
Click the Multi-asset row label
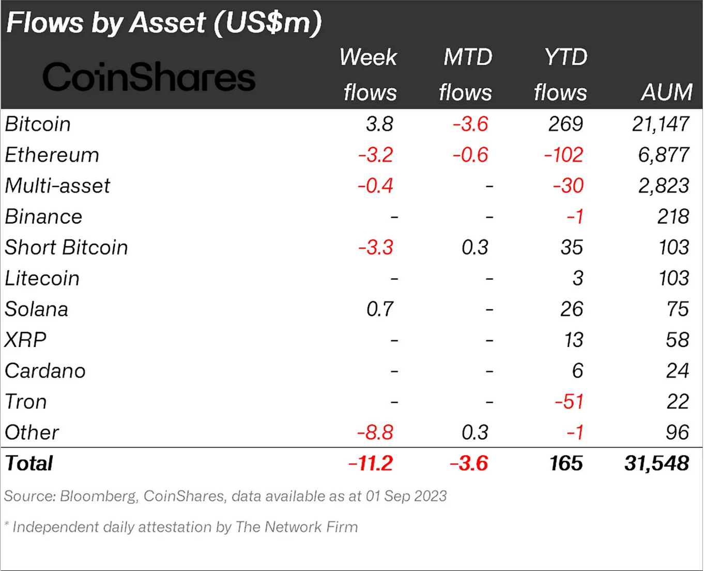[x=57, y=186]
